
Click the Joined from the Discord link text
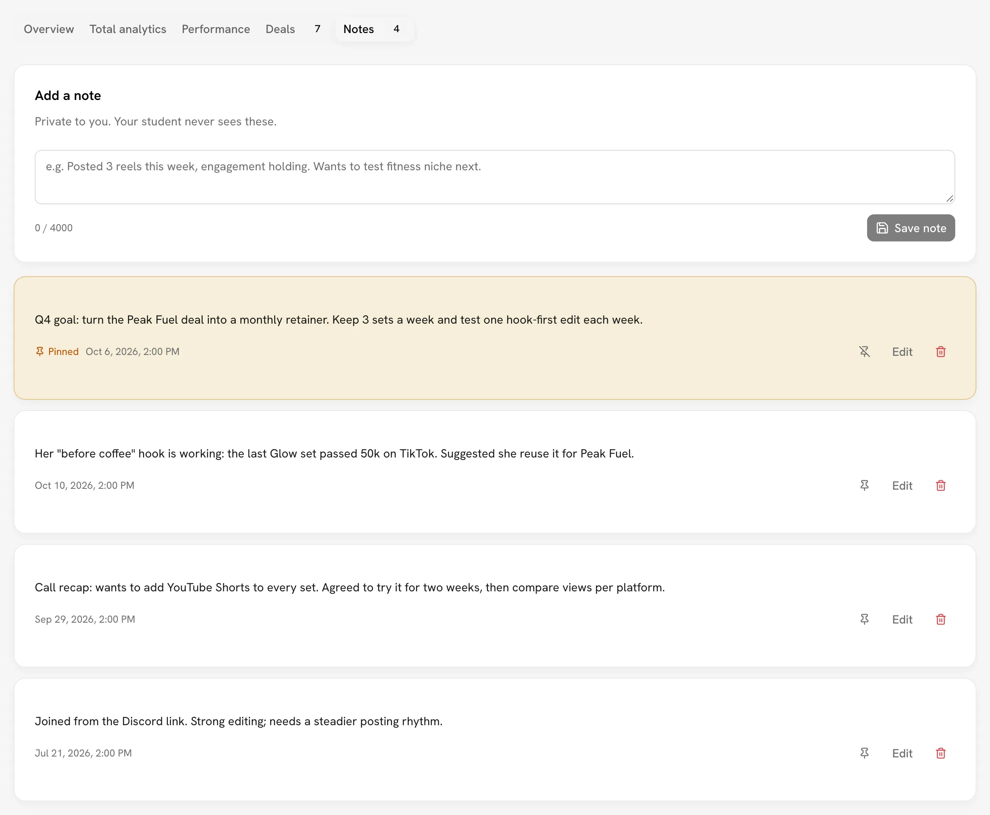click(239, 721)
